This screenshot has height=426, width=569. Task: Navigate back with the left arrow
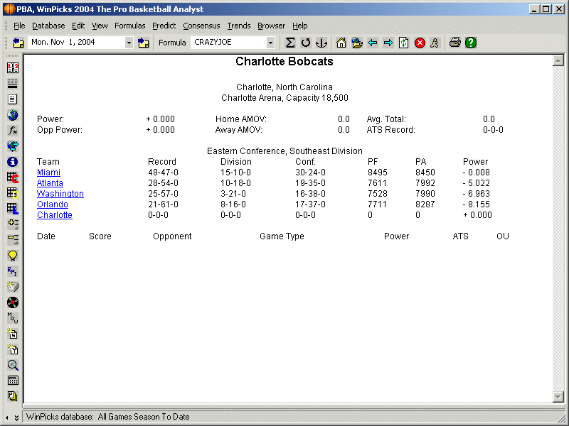pyautogui.click(x=372, y=43)
